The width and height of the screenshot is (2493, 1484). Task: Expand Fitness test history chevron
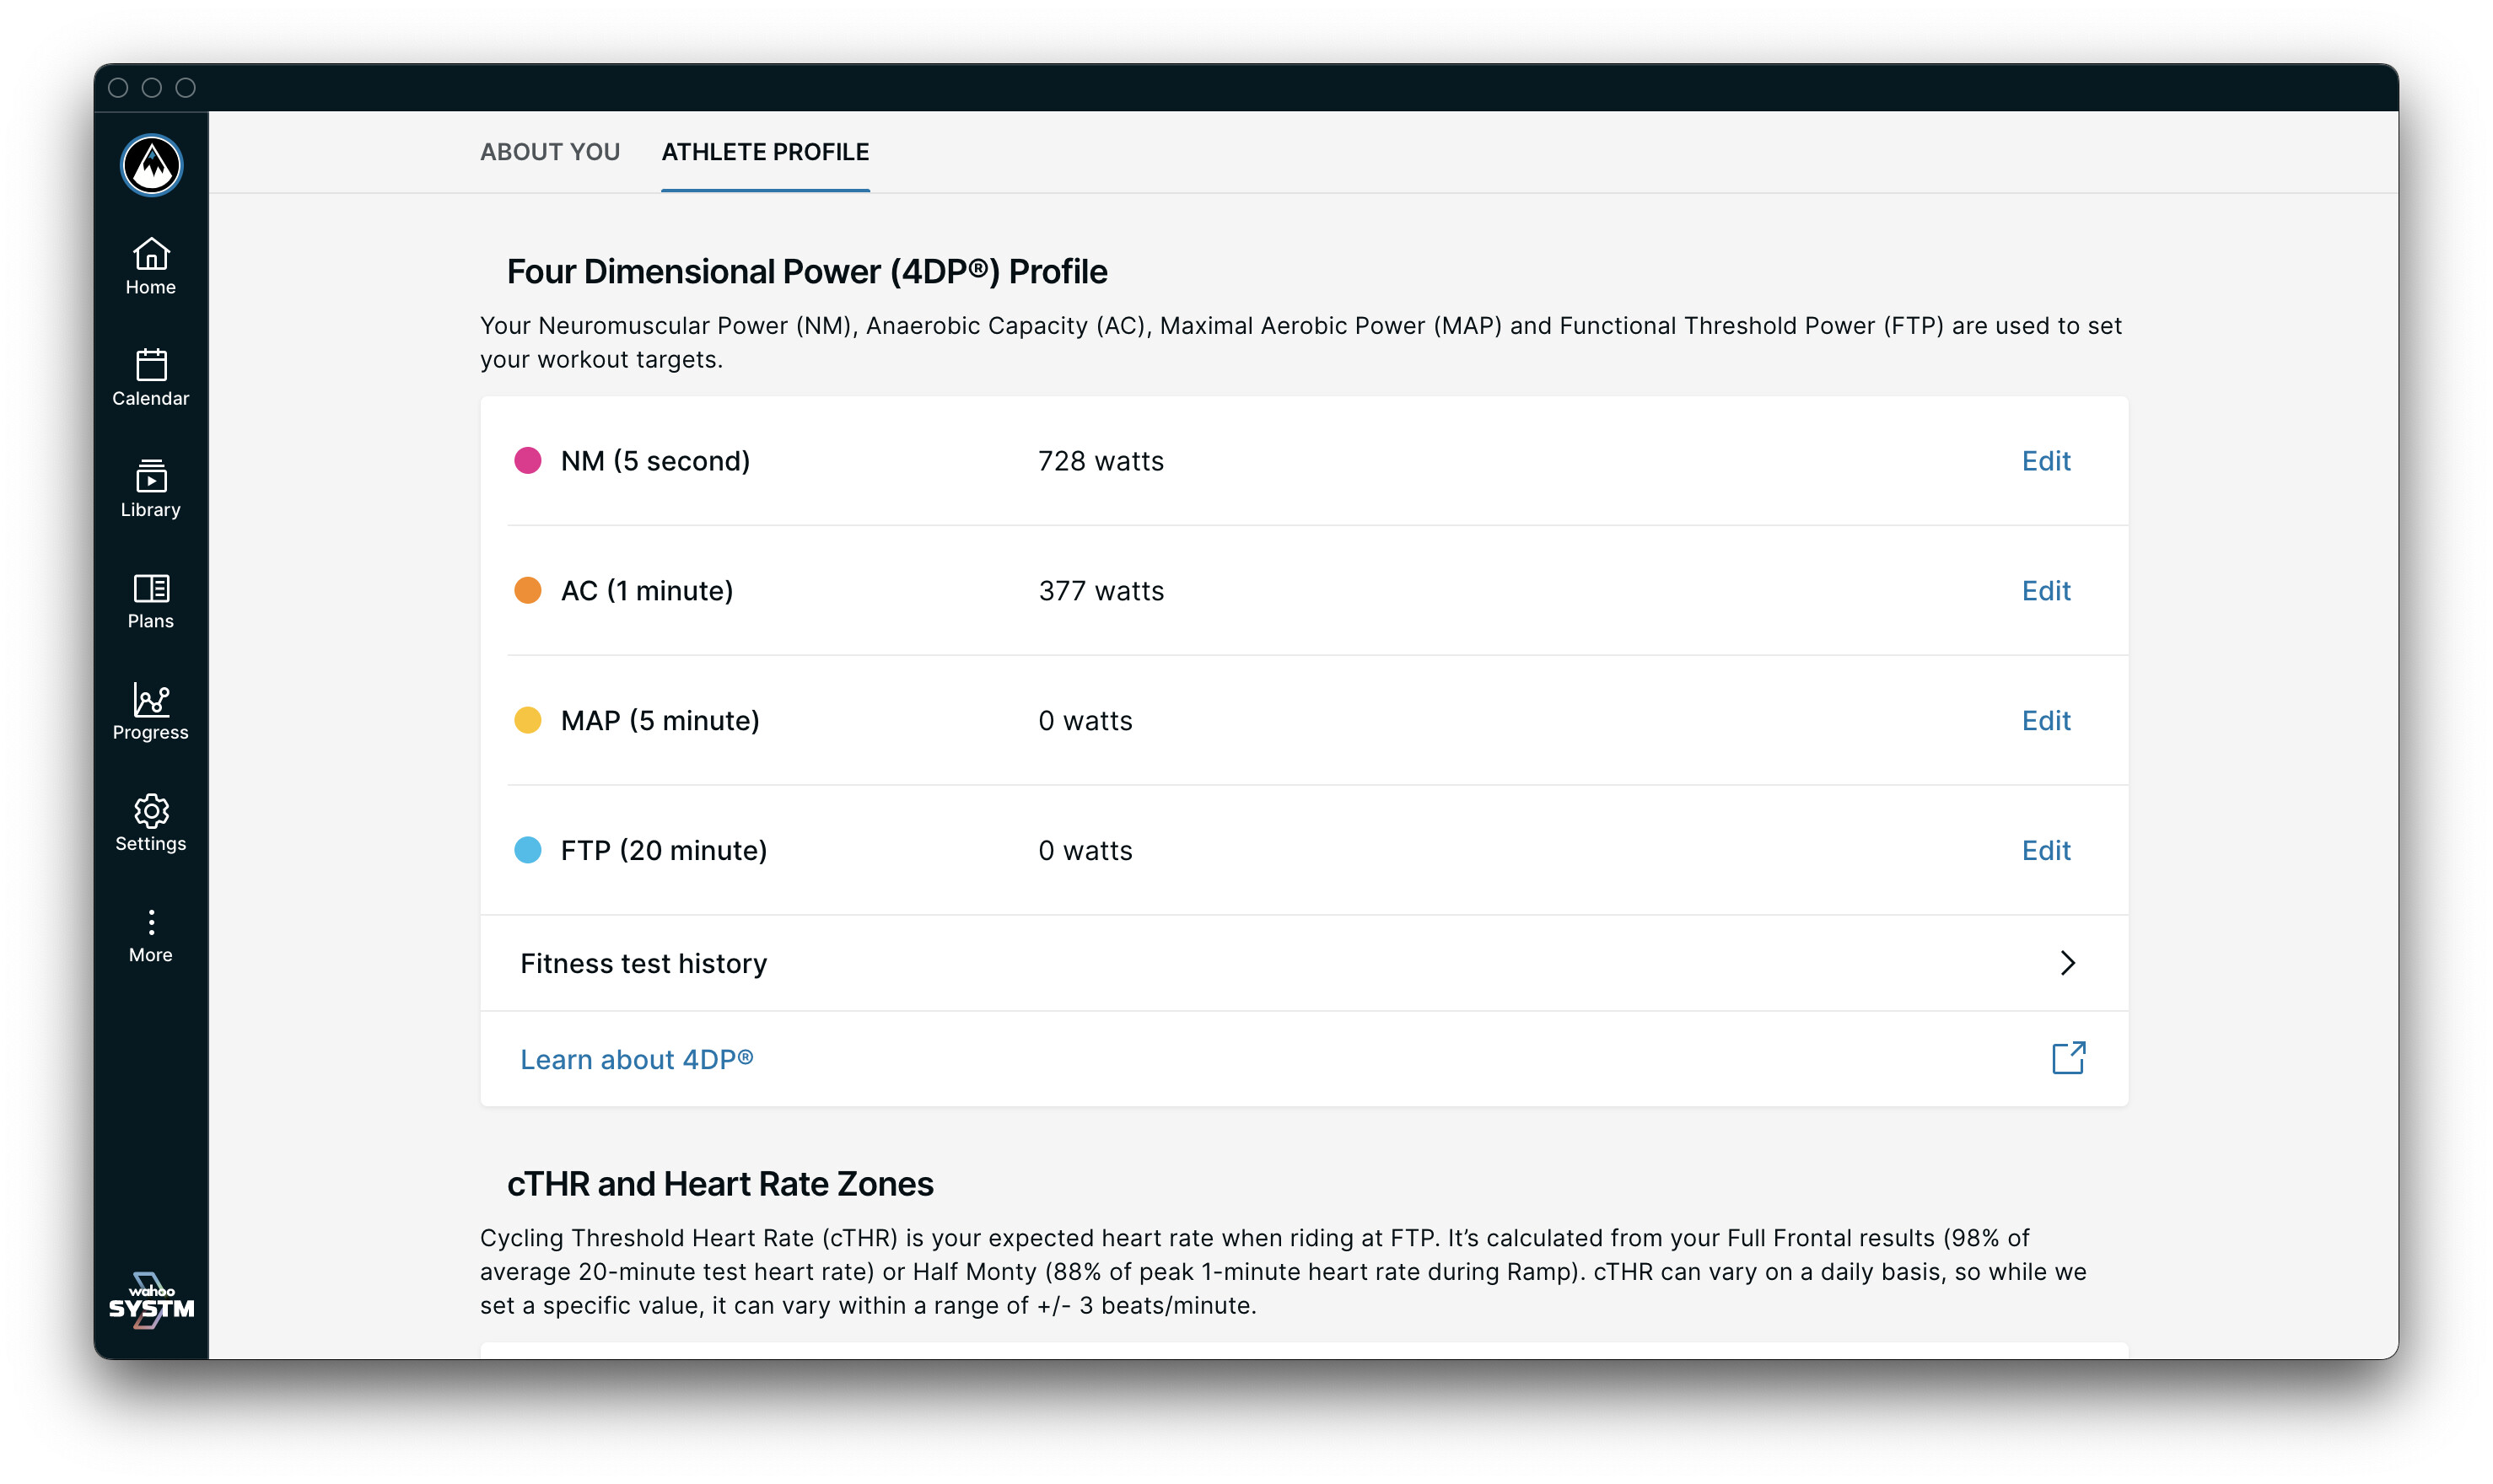pos(2068,962)
